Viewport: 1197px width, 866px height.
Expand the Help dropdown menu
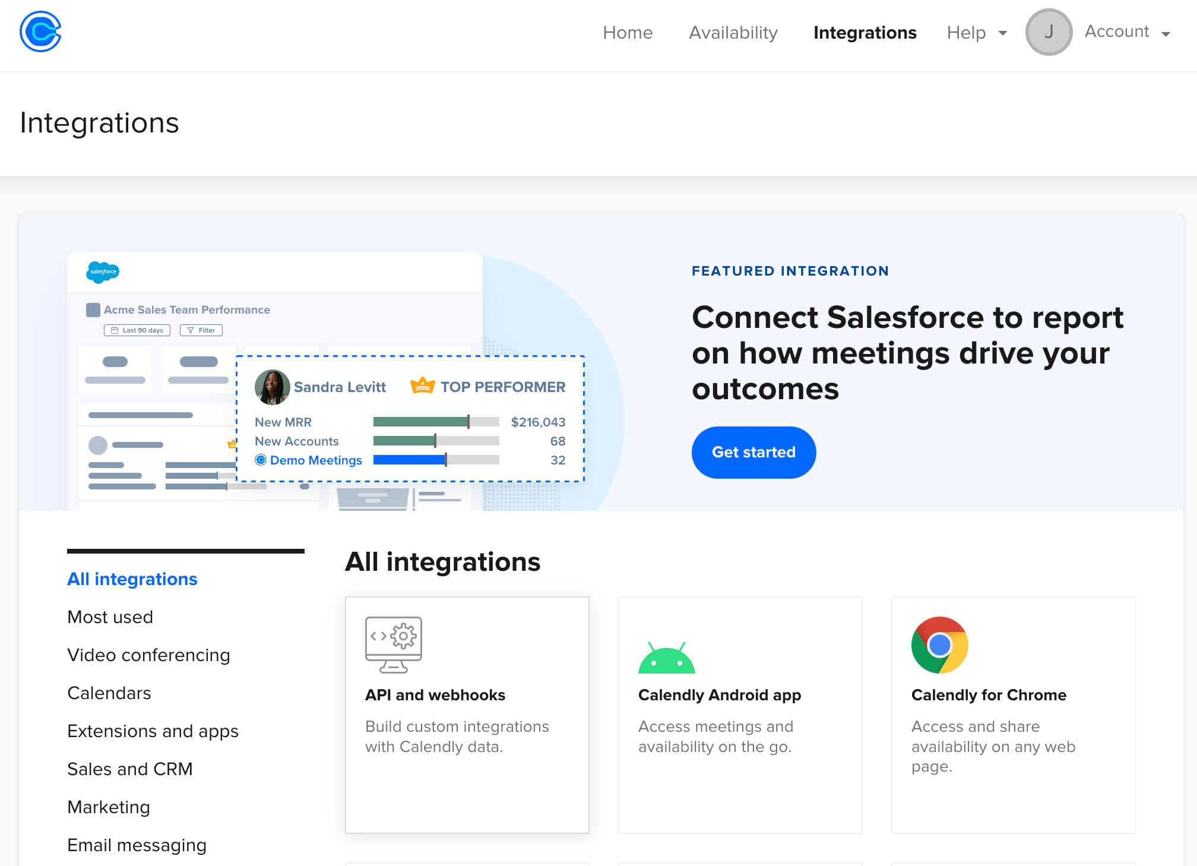977,32
